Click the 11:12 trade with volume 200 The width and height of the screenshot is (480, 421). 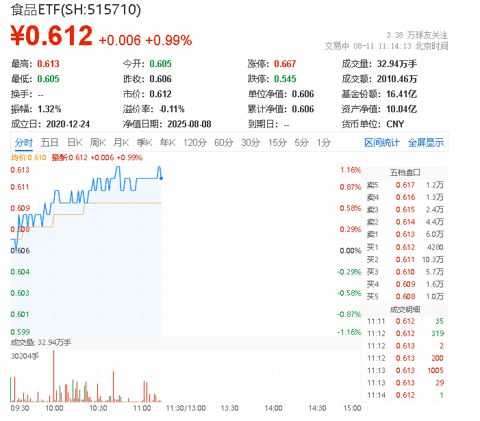(405, 358)
